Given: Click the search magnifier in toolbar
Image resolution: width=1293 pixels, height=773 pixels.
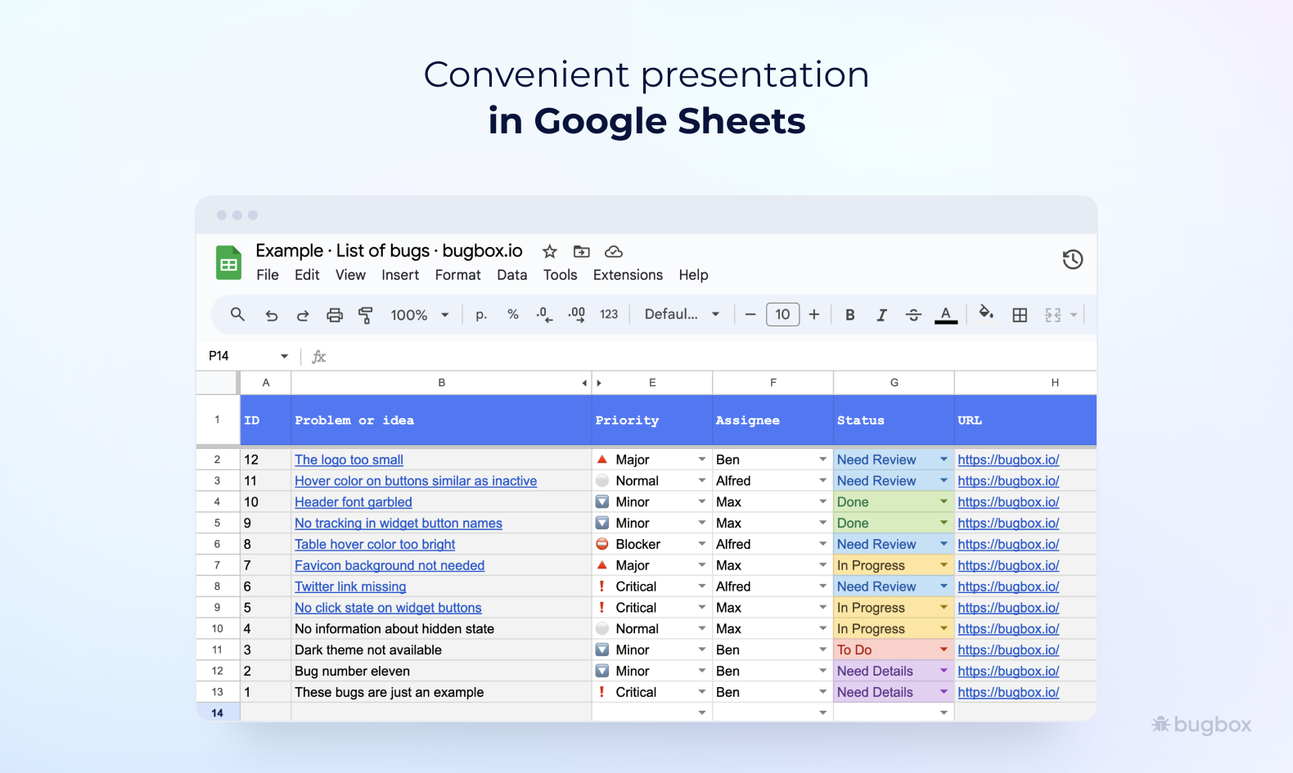Looking at the screenshot, I should coord(237,314).
